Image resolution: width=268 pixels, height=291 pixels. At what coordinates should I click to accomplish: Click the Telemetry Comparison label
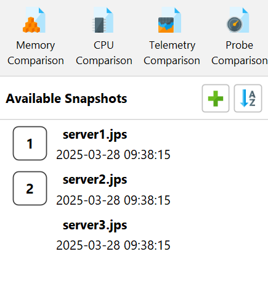(x=172, y=53)
